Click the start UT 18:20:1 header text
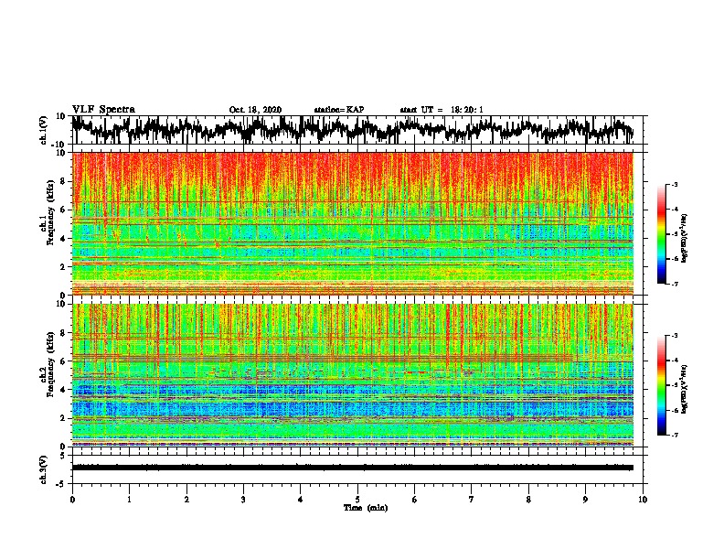This screenshot has height=560, width=724. pos(442,110)
